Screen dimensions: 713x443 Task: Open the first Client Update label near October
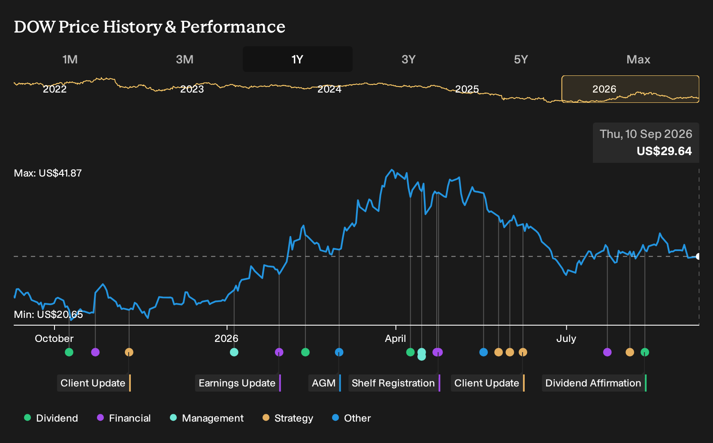94,383
